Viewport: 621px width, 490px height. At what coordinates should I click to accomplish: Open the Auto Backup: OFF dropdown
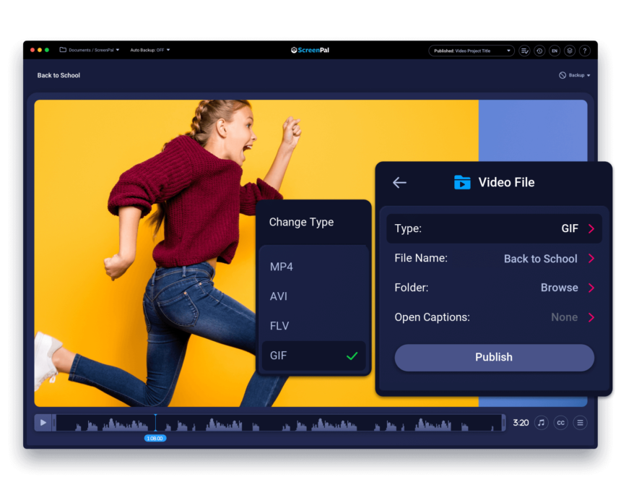(x=150, y=50)
